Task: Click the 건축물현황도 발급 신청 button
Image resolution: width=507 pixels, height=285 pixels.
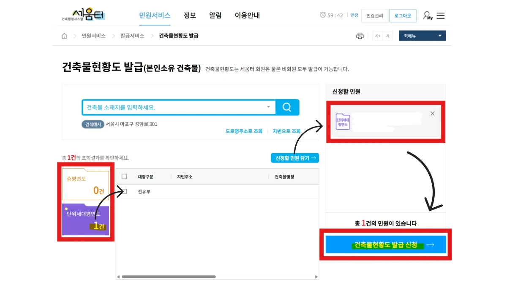Action: point(386,244)
